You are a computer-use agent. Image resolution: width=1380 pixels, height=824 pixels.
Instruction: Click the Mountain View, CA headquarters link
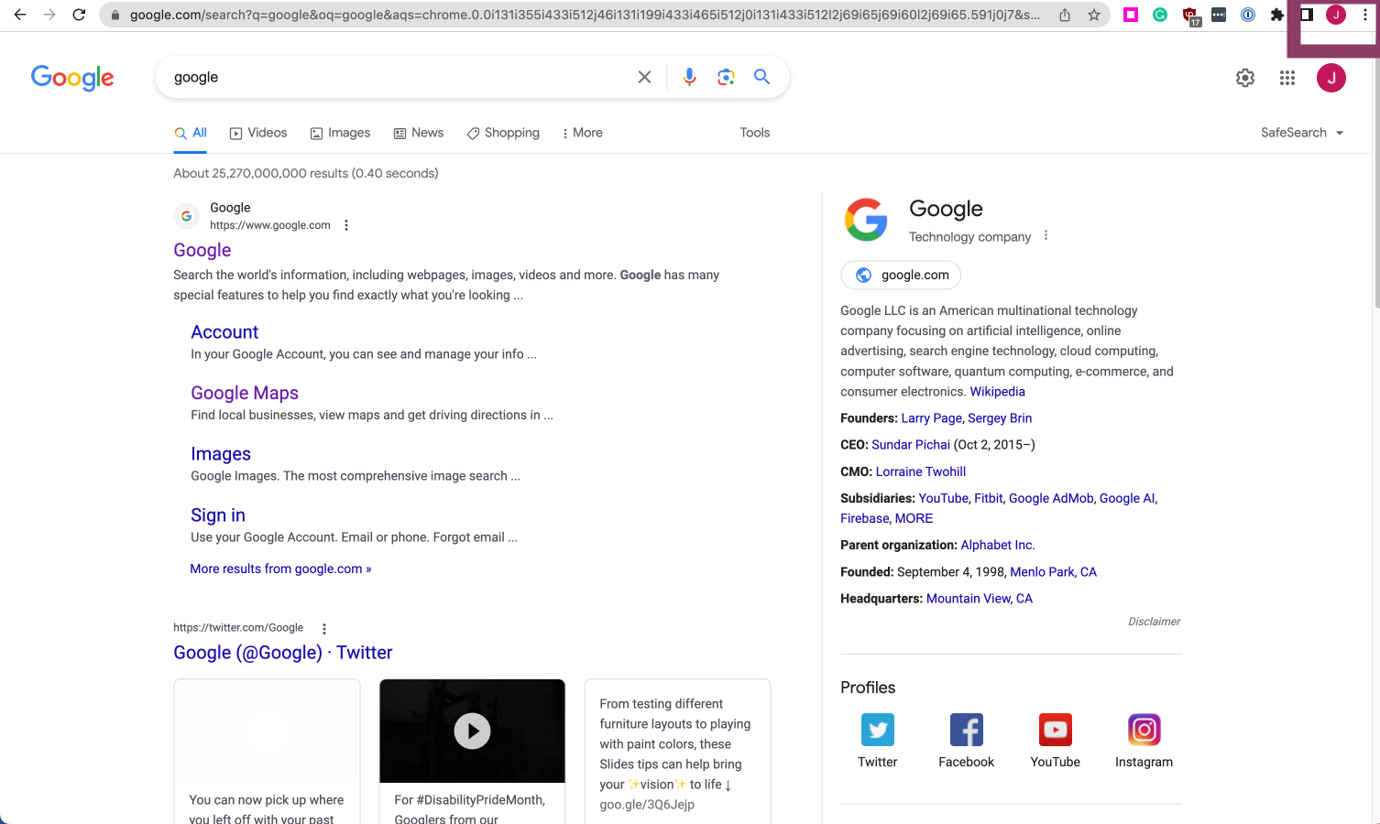click(x=980, y=599)
